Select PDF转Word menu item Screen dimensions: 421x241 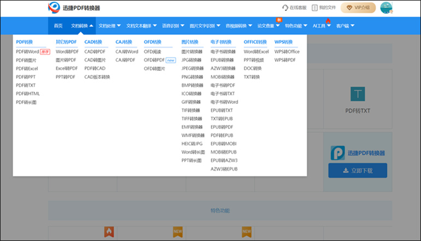[27, 51]
